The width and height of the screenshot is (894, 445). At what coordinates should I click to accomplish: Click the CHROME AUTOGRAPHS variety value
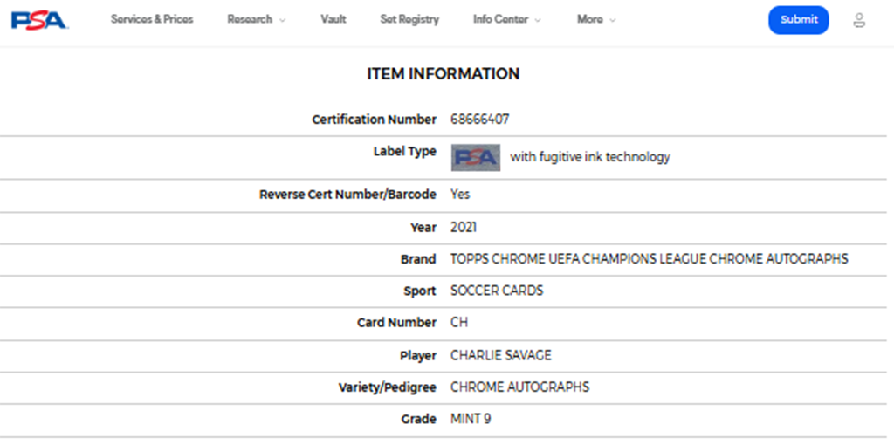click(x=519, y=387)
